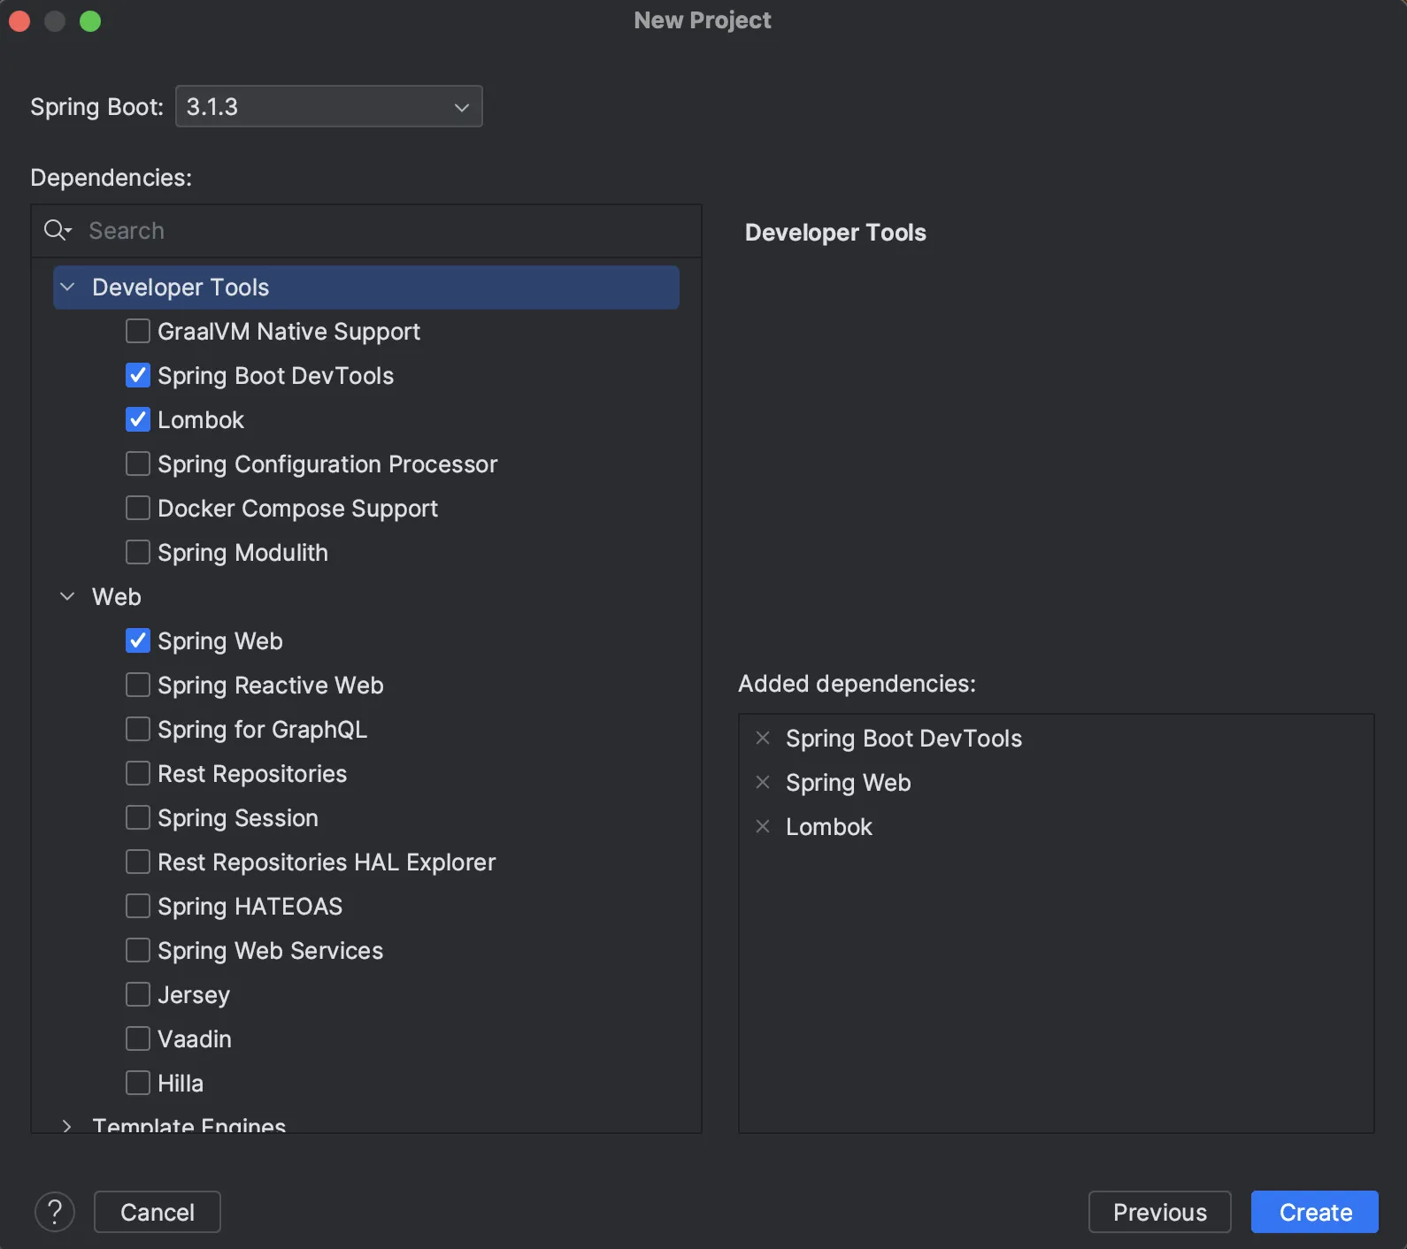Click the search magnifier icon in Dependencies
The image size is (1407, 1249).
[x=58, y=231]
